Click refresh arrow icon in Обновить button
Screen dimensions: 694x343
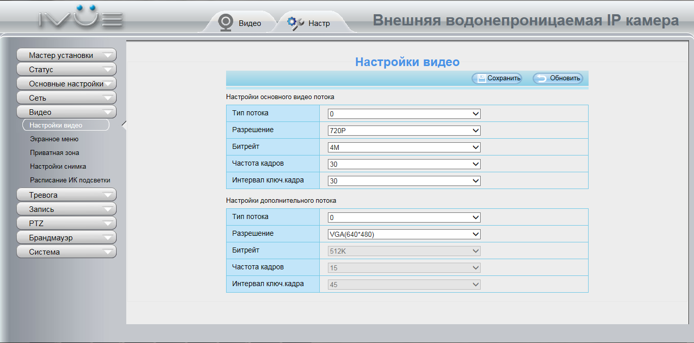[542, 78]
